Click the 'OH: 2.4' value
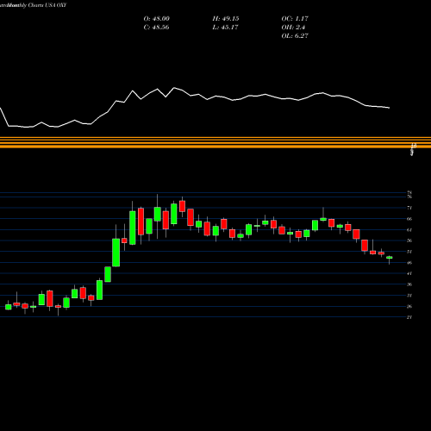The height and width of the screenshot is (431, 431). pos(293,28)
